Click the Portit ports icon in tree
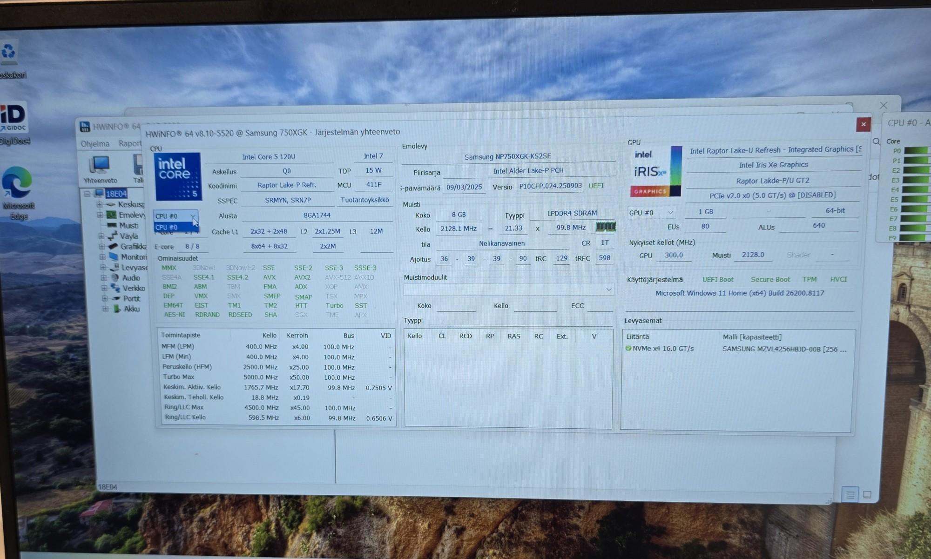This screenshot has height=559, width=931. coord(116,298)
